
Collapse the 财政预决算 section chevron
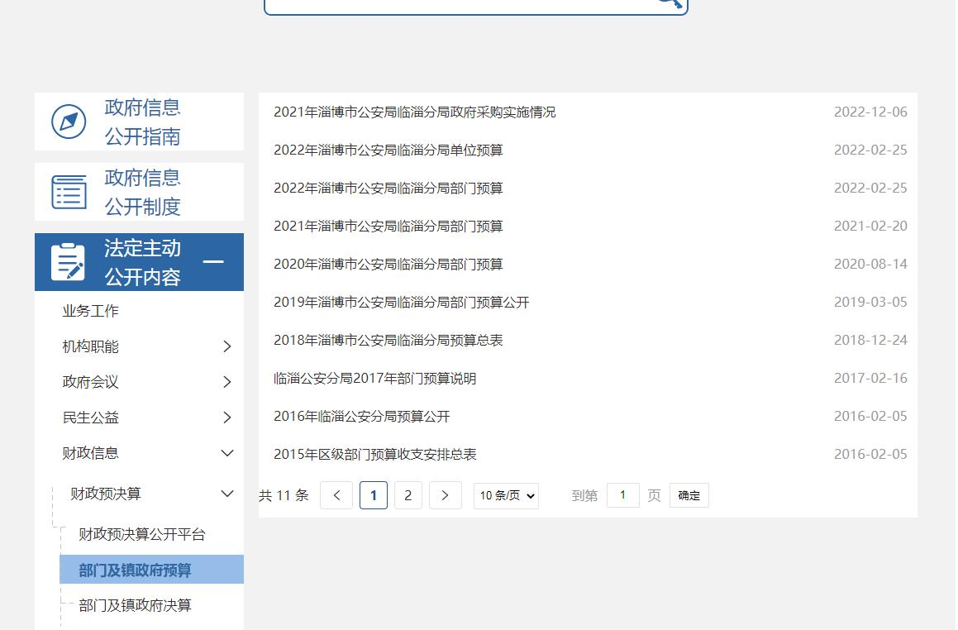coord(227,494)
